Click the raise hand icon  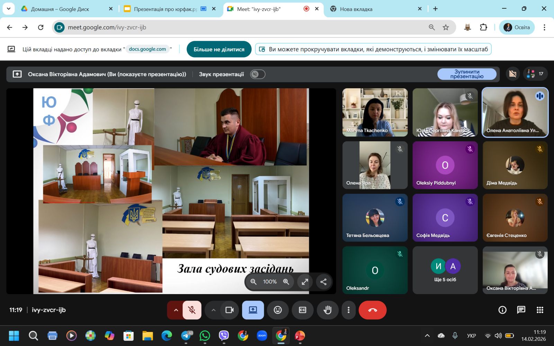point(327,310)
